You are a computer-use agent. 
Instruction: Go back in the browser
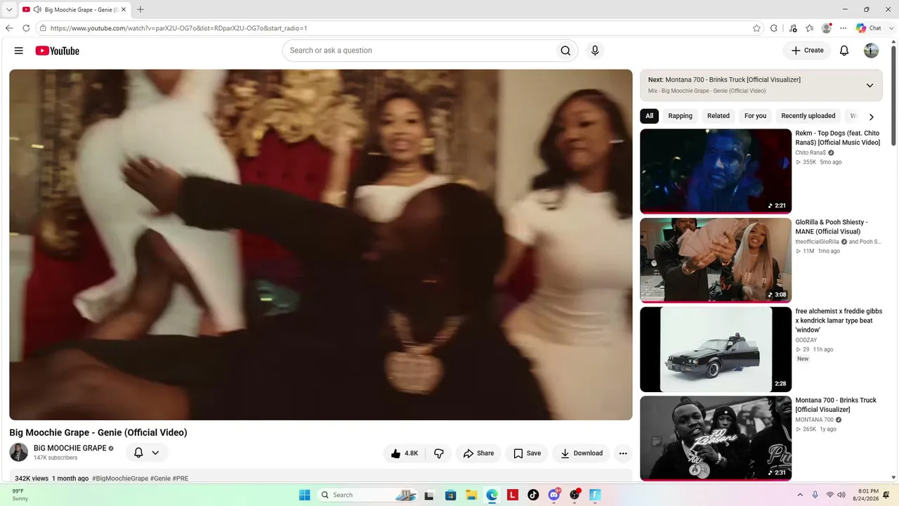click(9, 28)
